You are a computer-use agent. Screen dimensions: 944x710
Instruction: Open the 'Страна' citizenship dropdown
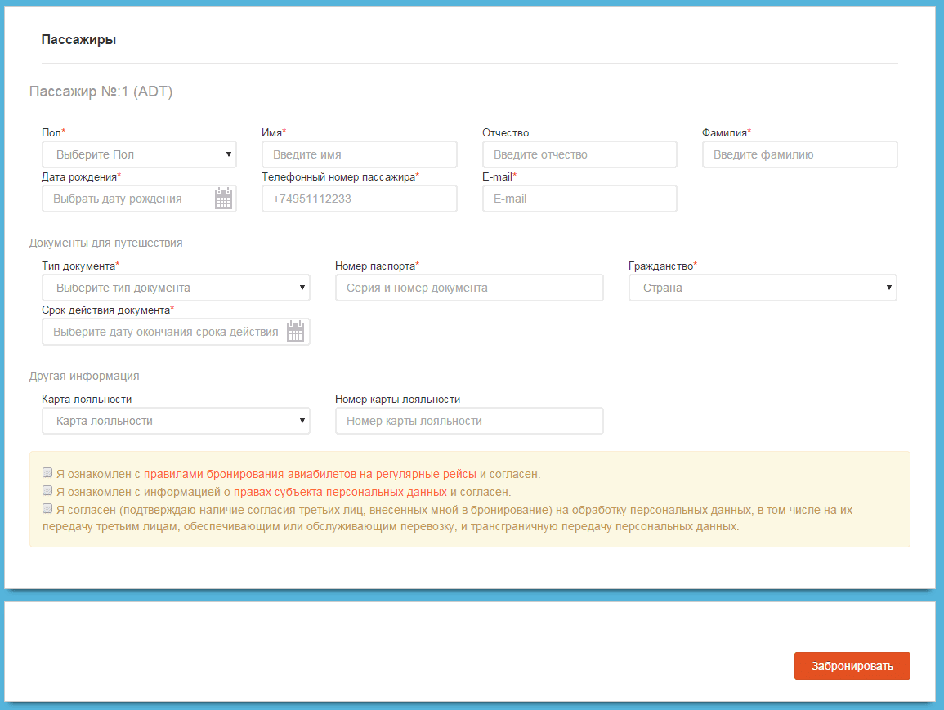(763, 288)
